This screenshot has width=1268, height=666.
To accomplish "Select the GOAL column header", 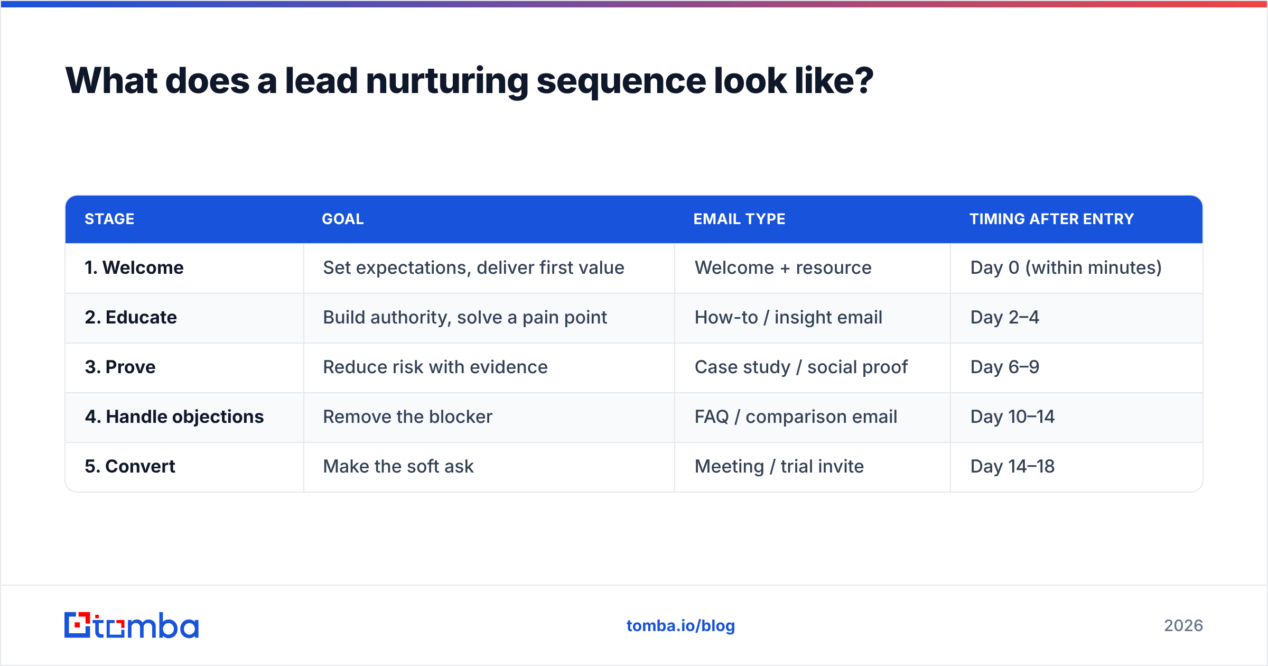I will point(343,219).
